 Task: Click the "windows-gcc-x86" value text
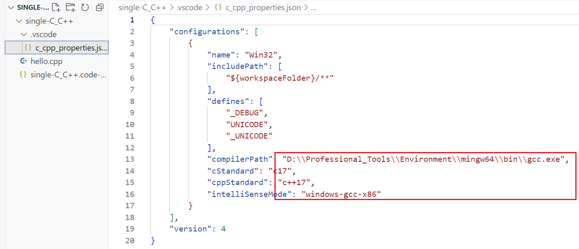tap(341, 194)
